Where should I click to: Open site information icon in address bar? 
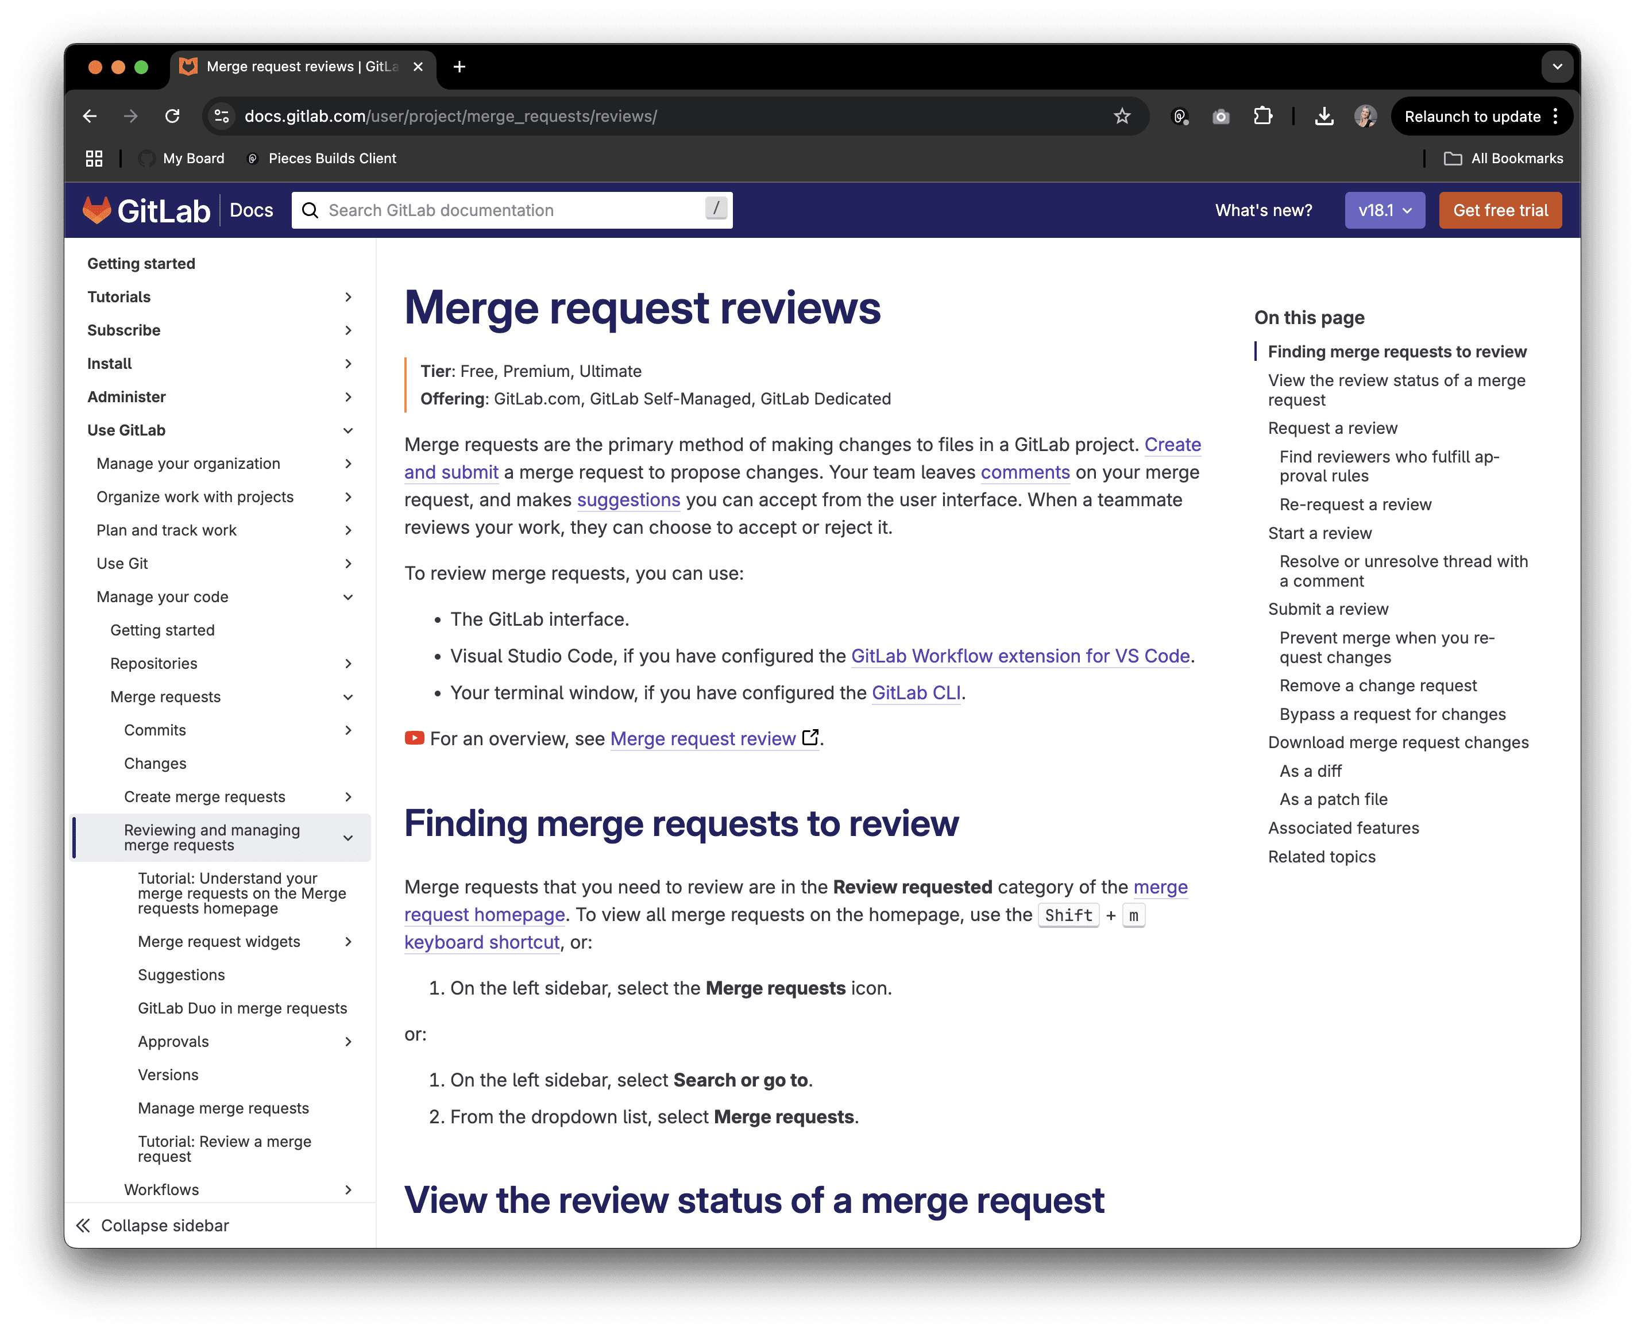point(221,116)
